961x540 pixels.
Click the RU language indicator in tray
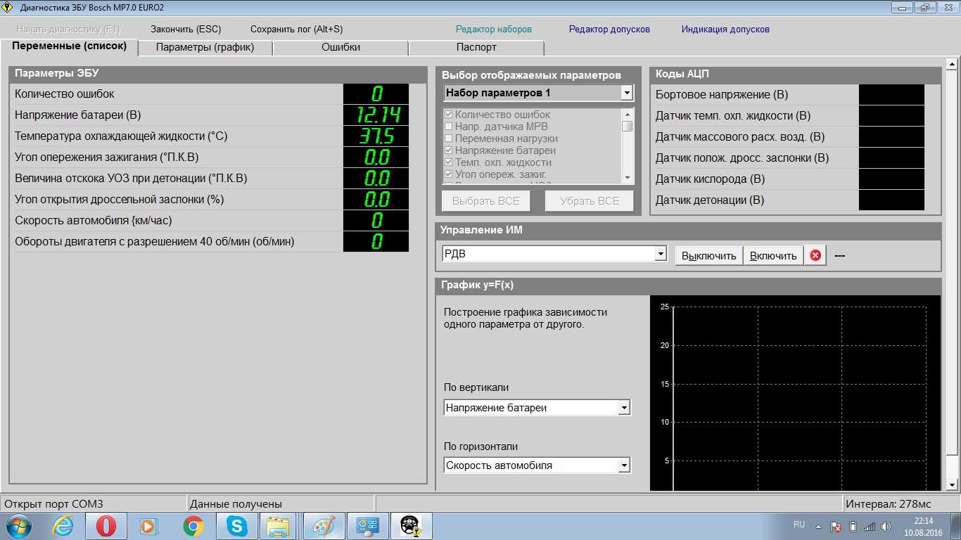click(x=799, y=525)
